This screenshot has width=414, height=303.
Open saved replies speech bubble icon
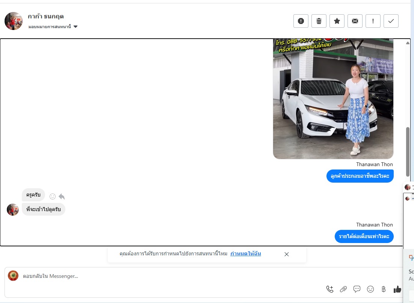(x=357, y=289)
